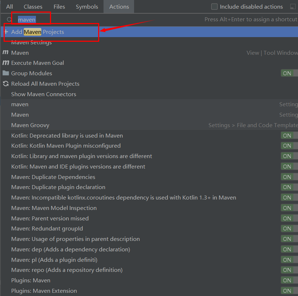
Task: Click the Reload All Maven Projects refresh icon
Action: (6, 84)
